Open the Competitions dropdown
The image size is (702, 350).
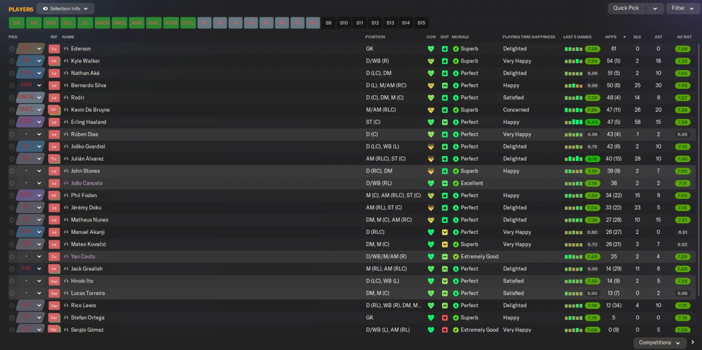pyautogui.click(x=660, y=343)
